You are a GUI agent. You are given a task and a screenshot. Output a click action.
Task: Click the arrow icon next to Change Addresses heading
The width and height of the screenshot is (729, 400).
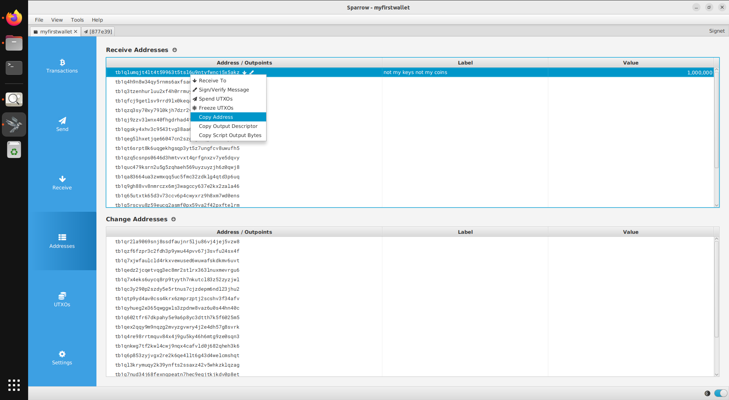pos(174,219)
